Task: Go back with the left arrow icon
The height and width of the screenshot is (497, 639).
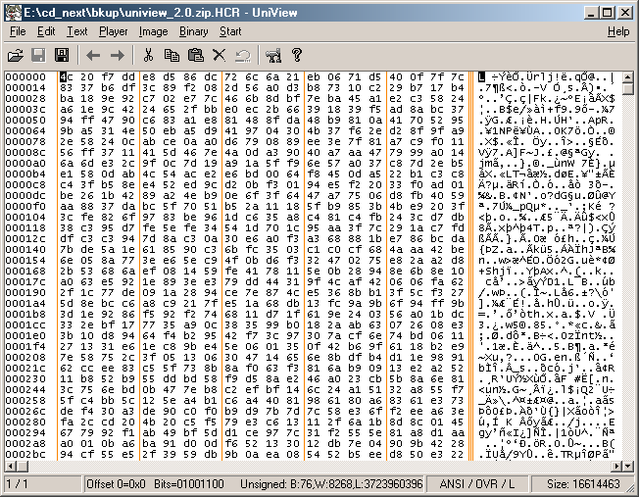Action: coord(93,55)
